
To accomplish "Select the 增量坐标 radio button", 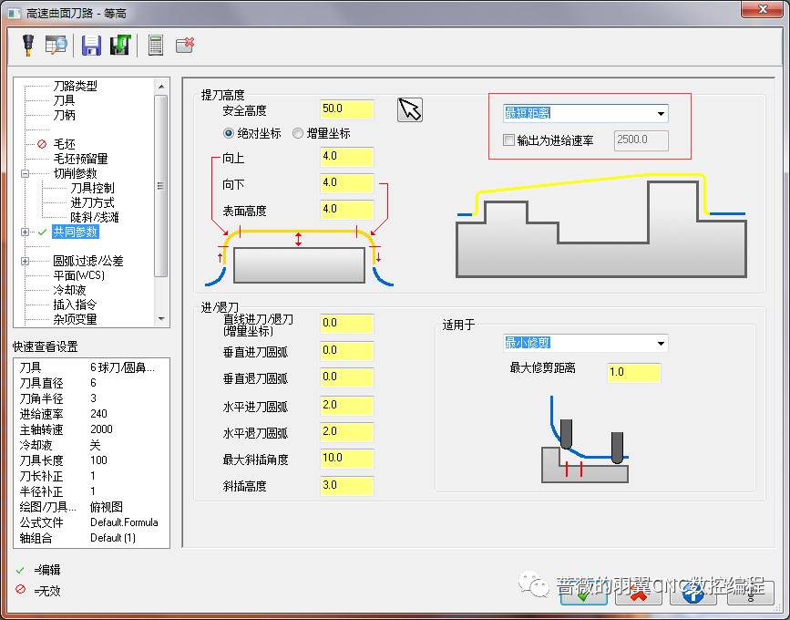I will pos(298,133).
